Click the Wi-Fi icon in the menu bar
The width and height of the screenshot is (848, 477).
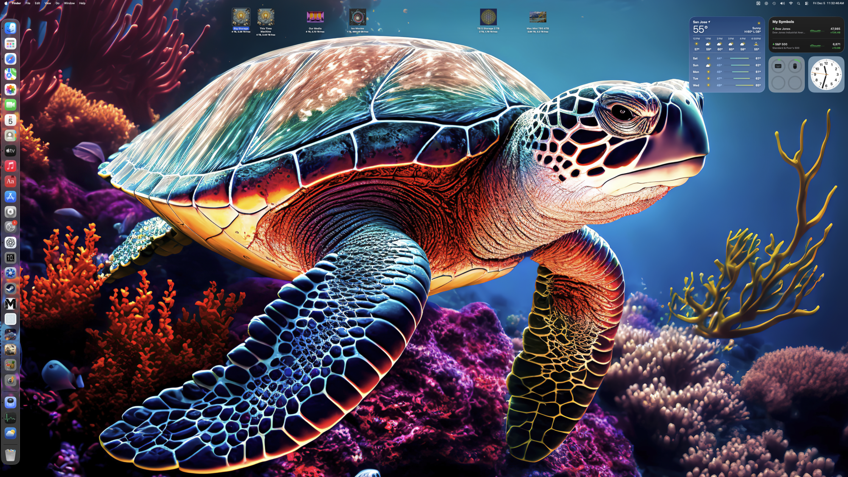pyautogui.click(x=791, y=3)
